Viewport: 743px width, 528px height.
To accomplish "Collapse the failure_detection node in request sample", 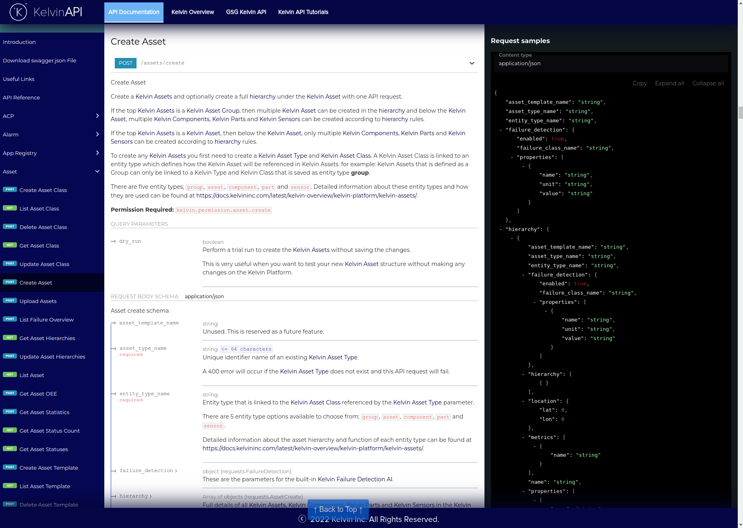I will [500, 130].
